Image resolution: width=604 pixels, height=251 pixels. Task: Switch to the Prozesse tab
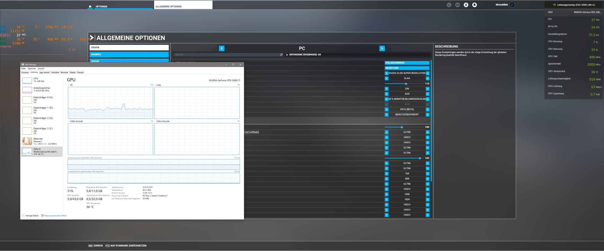[25, 72]
